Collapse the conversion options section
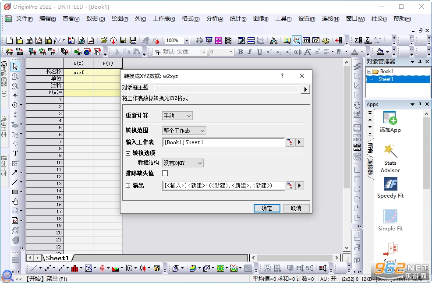 (x=128, y=153)
